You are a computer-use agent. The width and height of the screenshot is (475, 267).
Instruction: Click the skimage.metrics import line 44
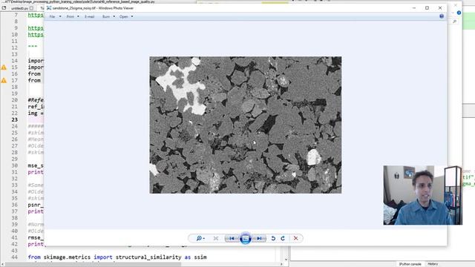click(117, 257)
